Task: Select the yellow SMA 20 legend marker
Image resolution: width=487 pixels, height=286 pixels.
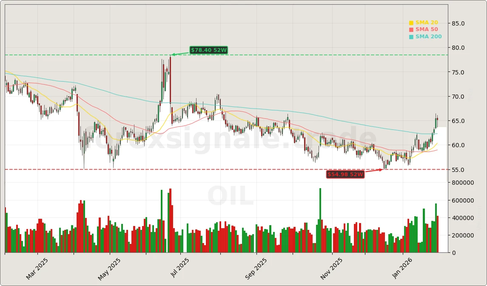Action: 411,22
